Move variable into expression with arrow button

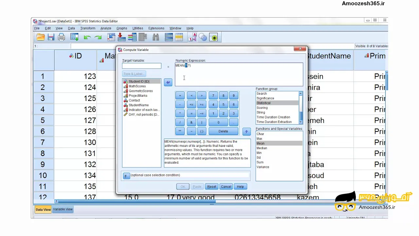pyautogui.click(x=168, y=82)
